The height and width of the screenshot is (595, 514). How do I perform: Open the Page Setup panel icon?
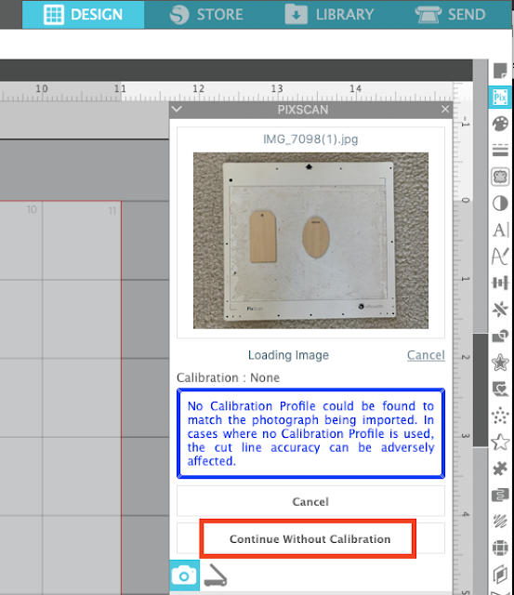[500, 71]
